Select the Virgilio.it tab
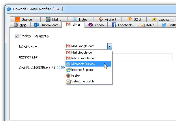Image resolution: width=176 pixels, height=121 pixels. tap(107, 19)
